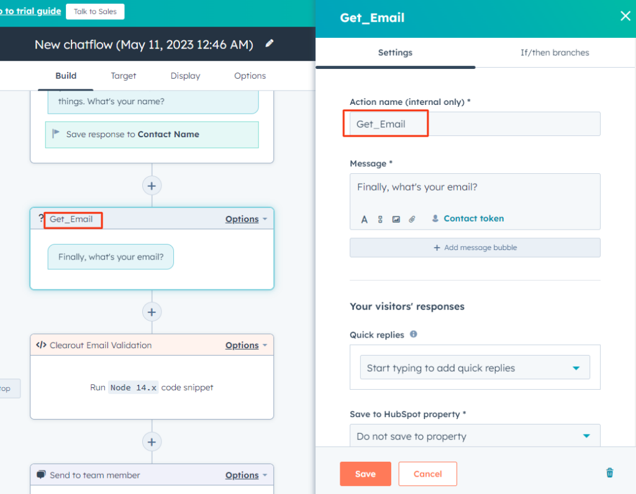Click the Talk to Sales button
Screen dimensions: 636x494
[94, 11]
